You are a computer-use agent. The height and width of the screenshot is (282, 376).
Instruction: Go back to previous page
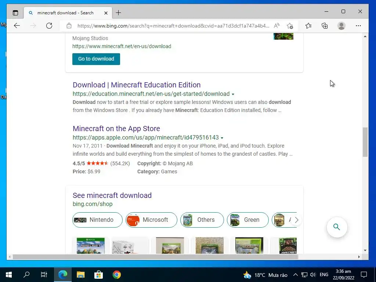(17, 26)
